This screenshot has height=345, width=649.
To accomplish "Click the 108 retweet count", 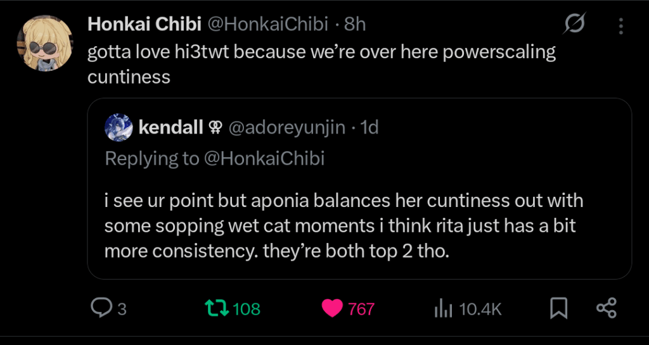I will click(x=247, y=309).
